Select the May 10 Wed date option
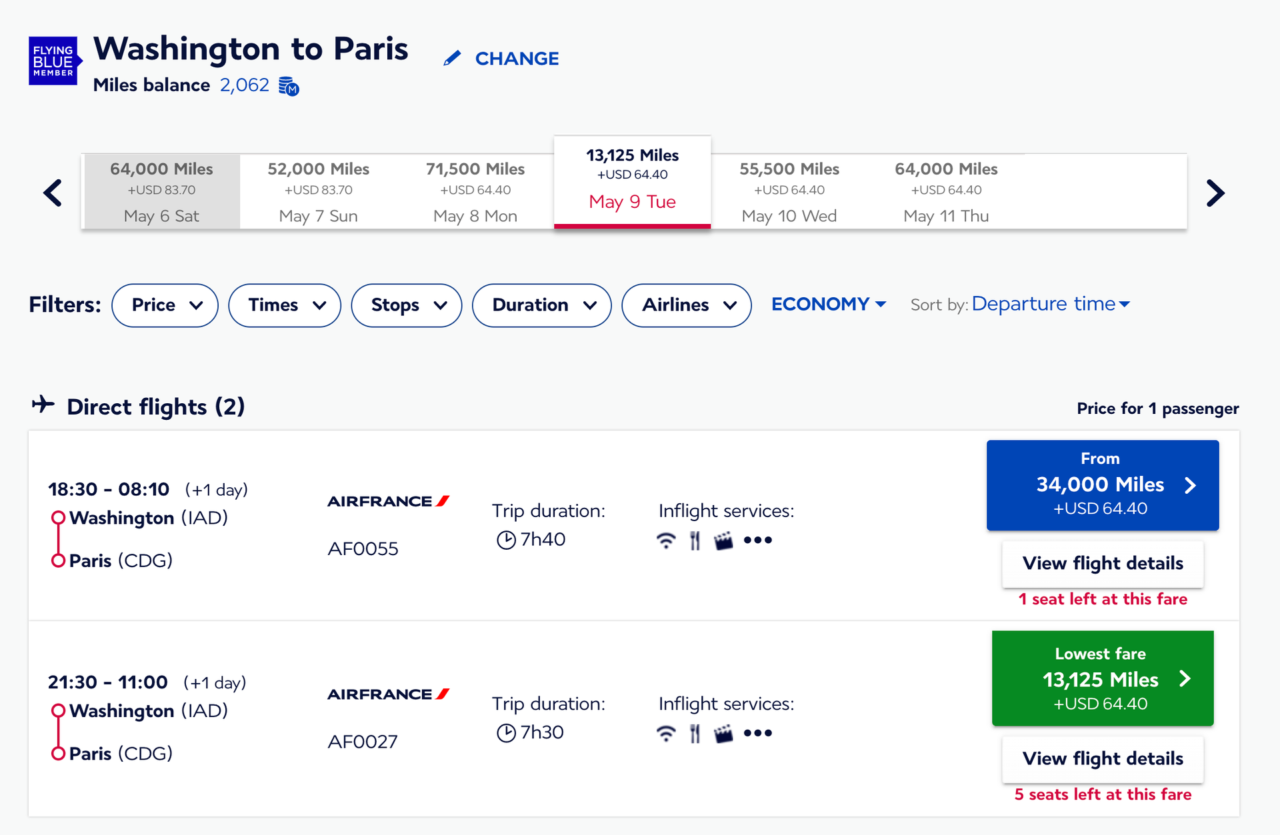This screenshot has height=835, width=1280. [x=789, y=191]
